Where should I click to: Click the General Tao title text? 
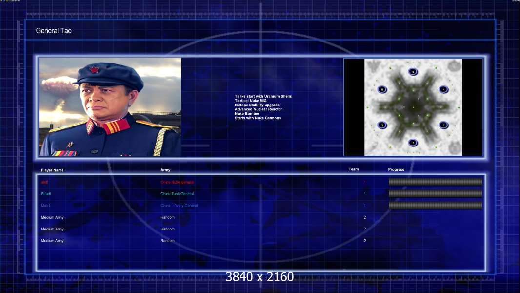coord(54,31)
